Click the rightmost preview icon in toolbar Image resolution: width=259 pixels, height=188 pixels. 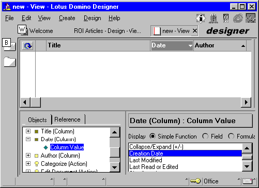(250, 18)
